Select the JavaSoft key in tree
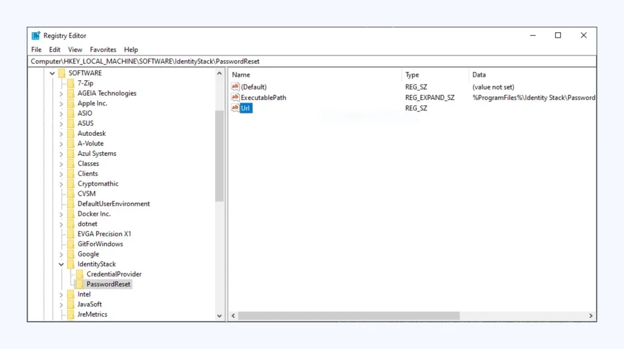 pos(90,305)
